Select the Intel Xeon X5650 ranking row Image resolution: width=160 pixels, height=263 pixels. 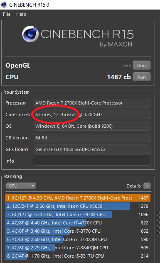[78, 206]
